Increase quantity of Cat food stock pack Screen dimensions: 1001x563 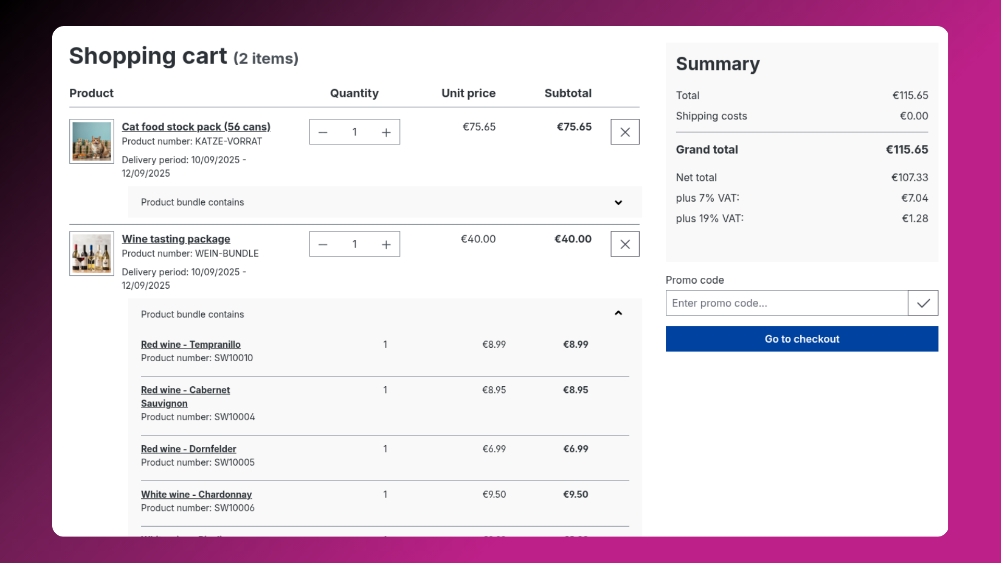click(386, 132)
